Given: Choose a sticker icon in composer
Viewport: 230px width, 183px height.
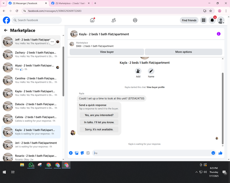Looking at the screenshot, I should [82, 153].
